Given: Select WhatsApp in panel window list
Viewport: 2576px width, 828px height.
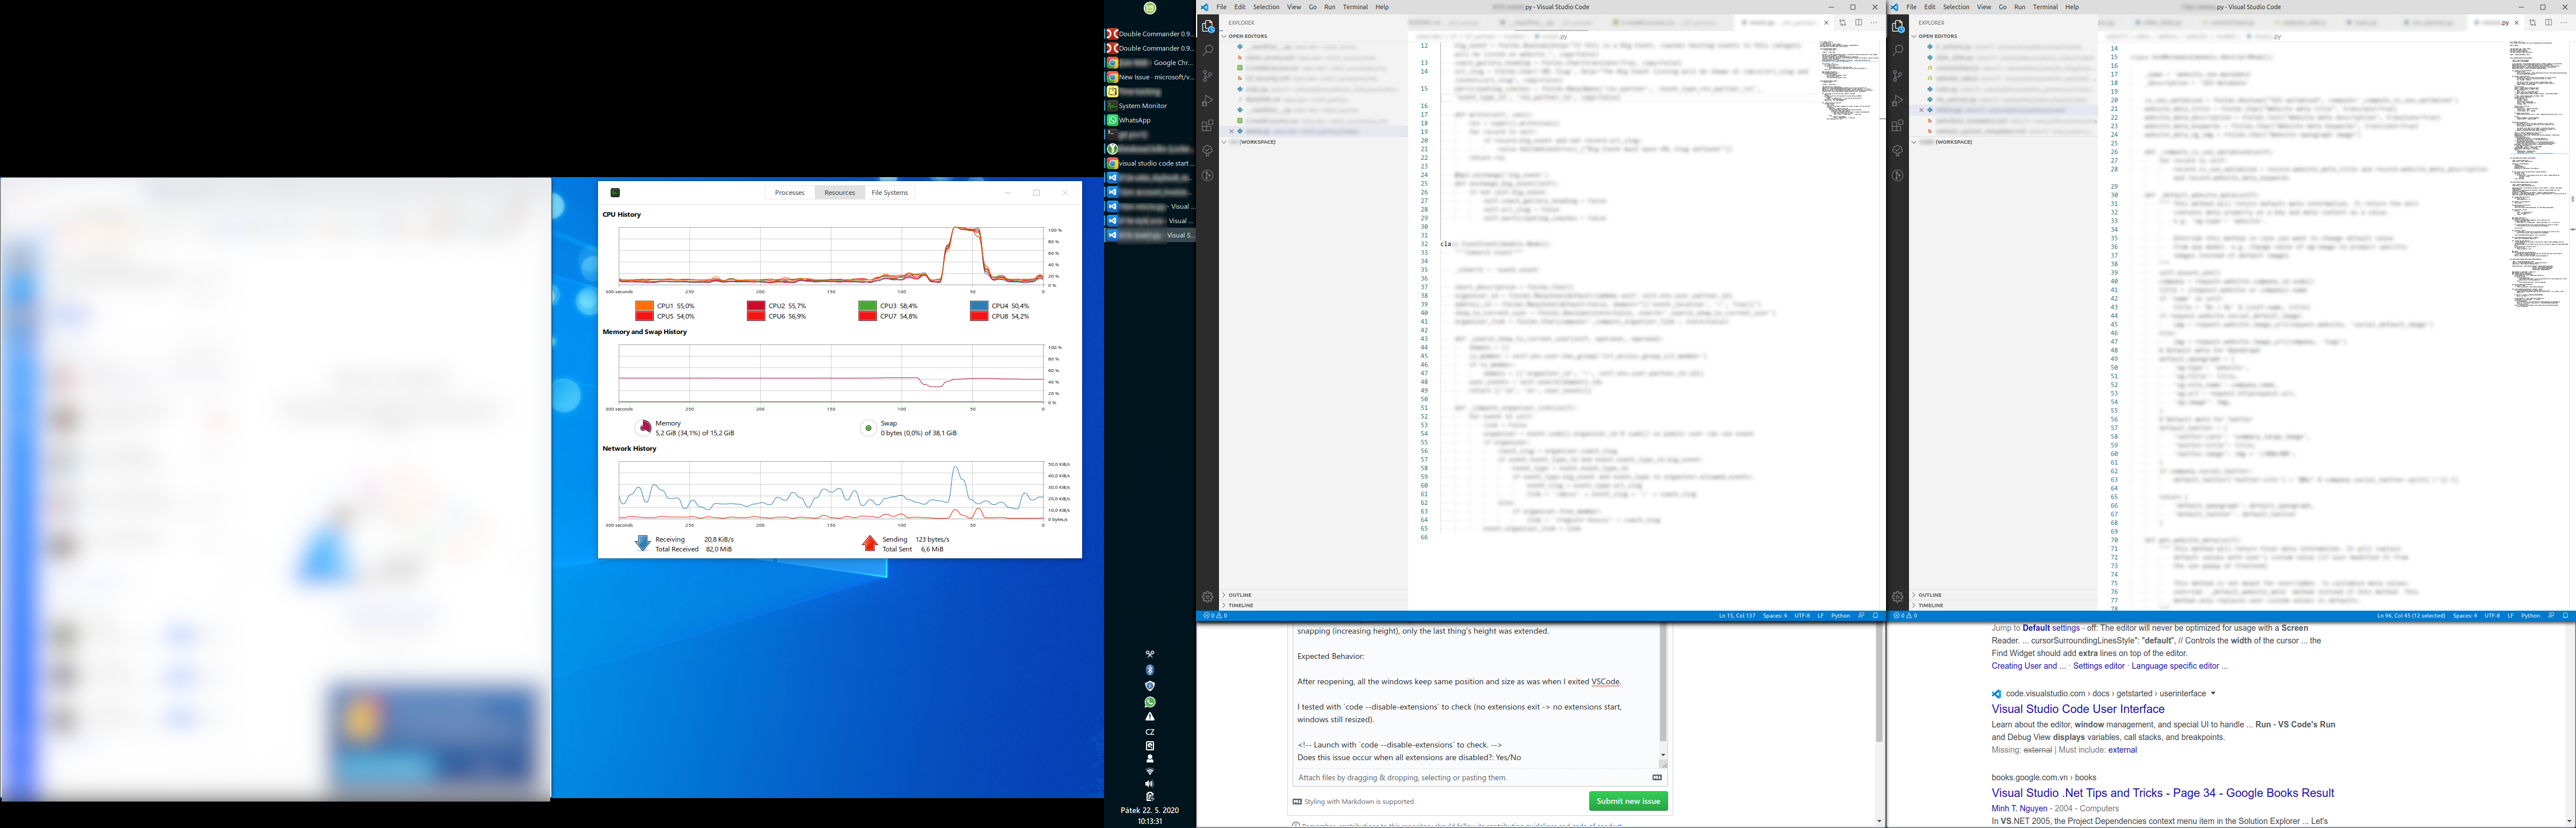Looking at the screenshot, I should (x=1150, y=120).
